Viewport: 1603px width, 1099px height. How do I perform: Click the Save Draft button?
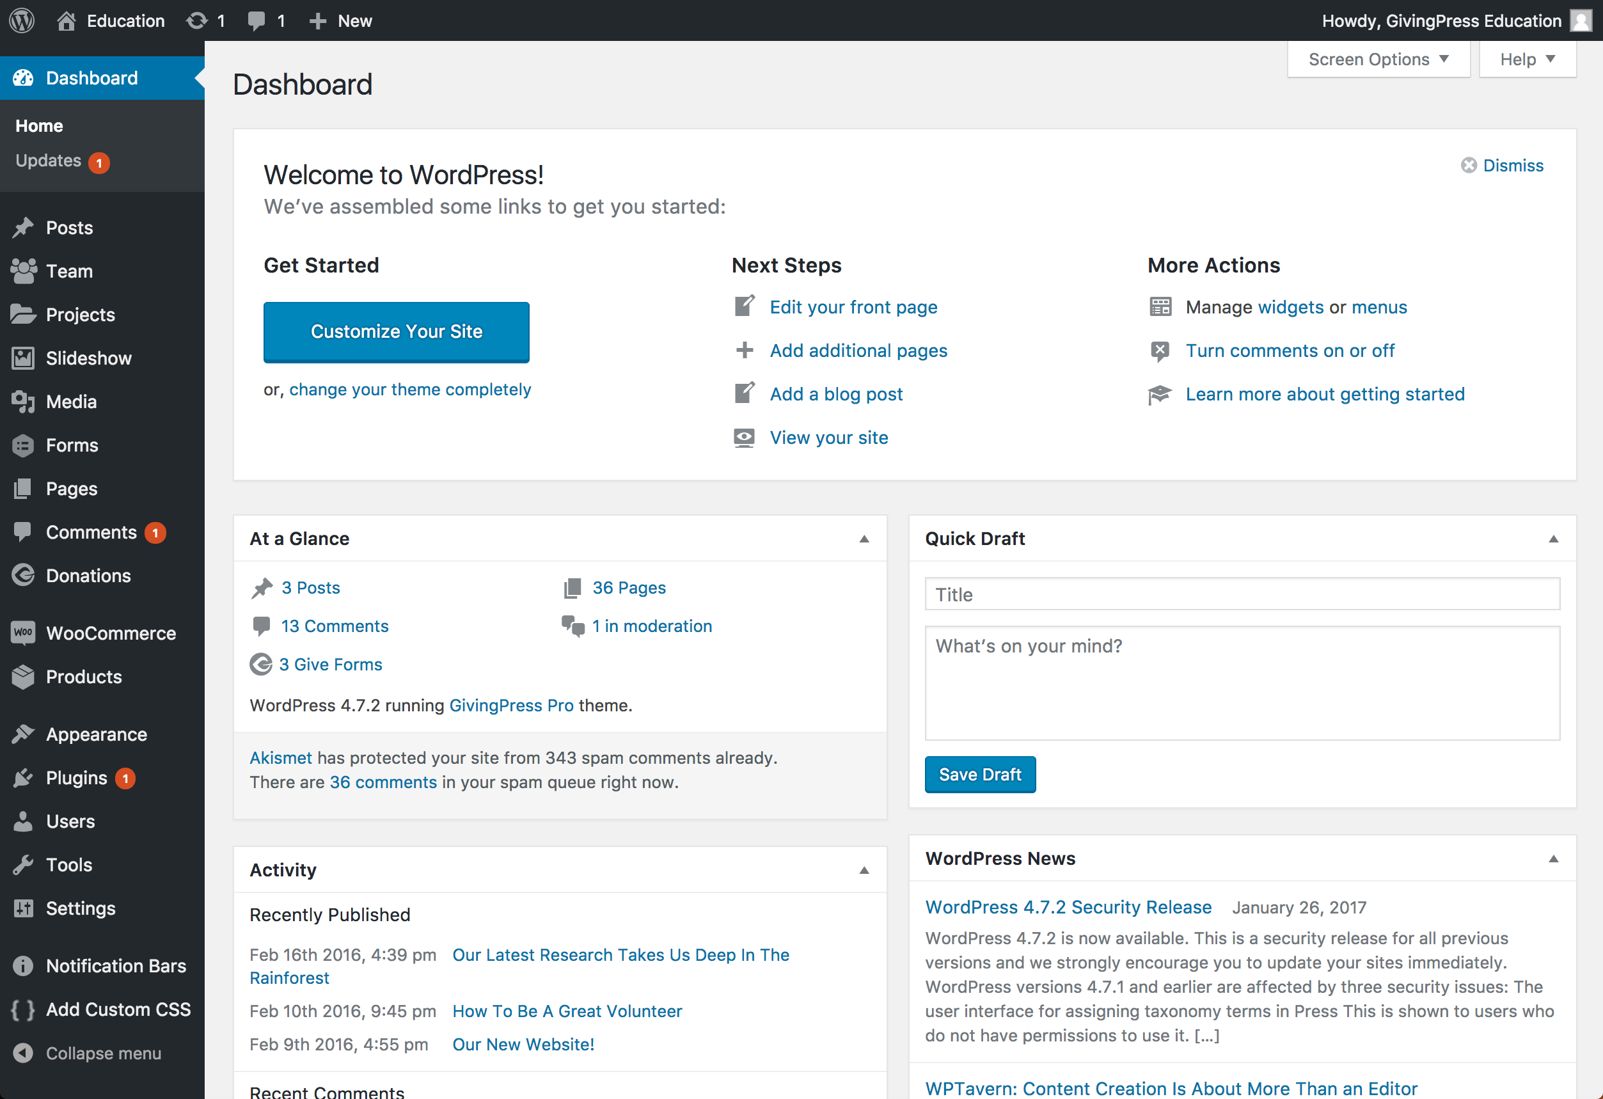click(x=979, y=774)
